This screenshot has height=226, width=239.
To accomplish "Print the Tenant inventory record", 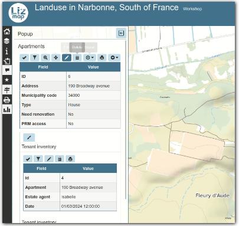I will click(70, 159).
